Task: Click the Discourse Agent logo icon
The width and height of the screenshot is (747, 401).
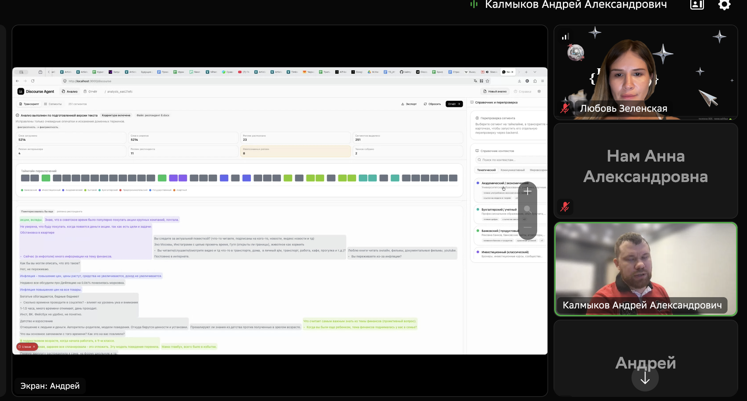Action: coord(21,91)
